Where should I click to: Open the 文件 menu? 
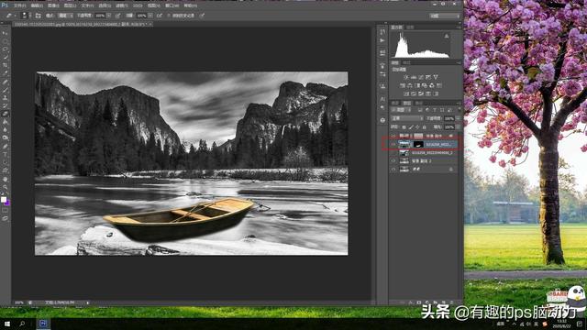[x=19, y=5]
